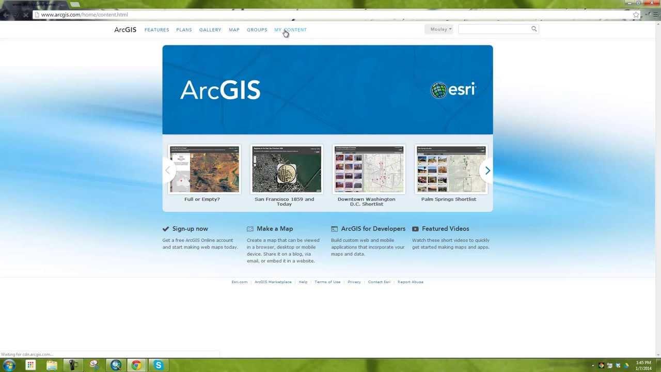
Task: Go to the PLANS page
Action: (184, 29)
